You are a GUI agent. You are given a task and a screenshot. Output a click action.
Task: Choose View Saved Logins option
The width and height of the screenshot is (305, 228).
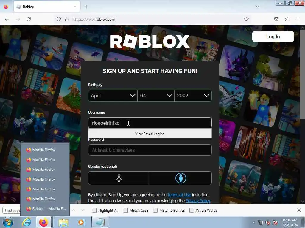point(150,134)
